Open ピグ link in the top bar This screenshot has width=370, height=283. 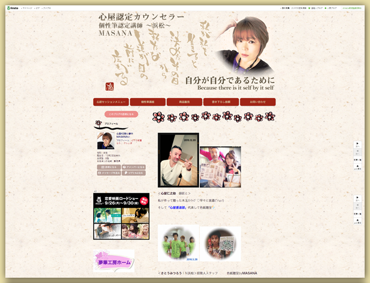[38, 8]
